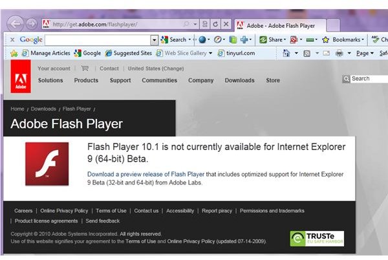Image resolution: width=388 pixels, height=260 pixels.
Task: Expand the Bookmarks dropdown arrow
Action: pyautogui.click(x=363, y=39)
